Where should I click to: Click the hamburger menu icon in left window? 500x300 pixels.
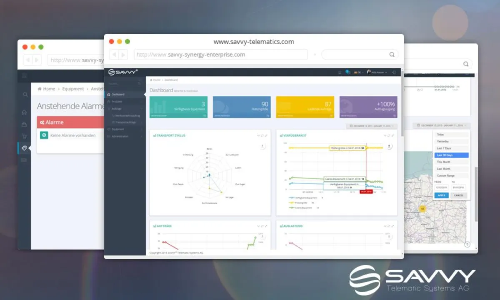(x=24, y=76)
